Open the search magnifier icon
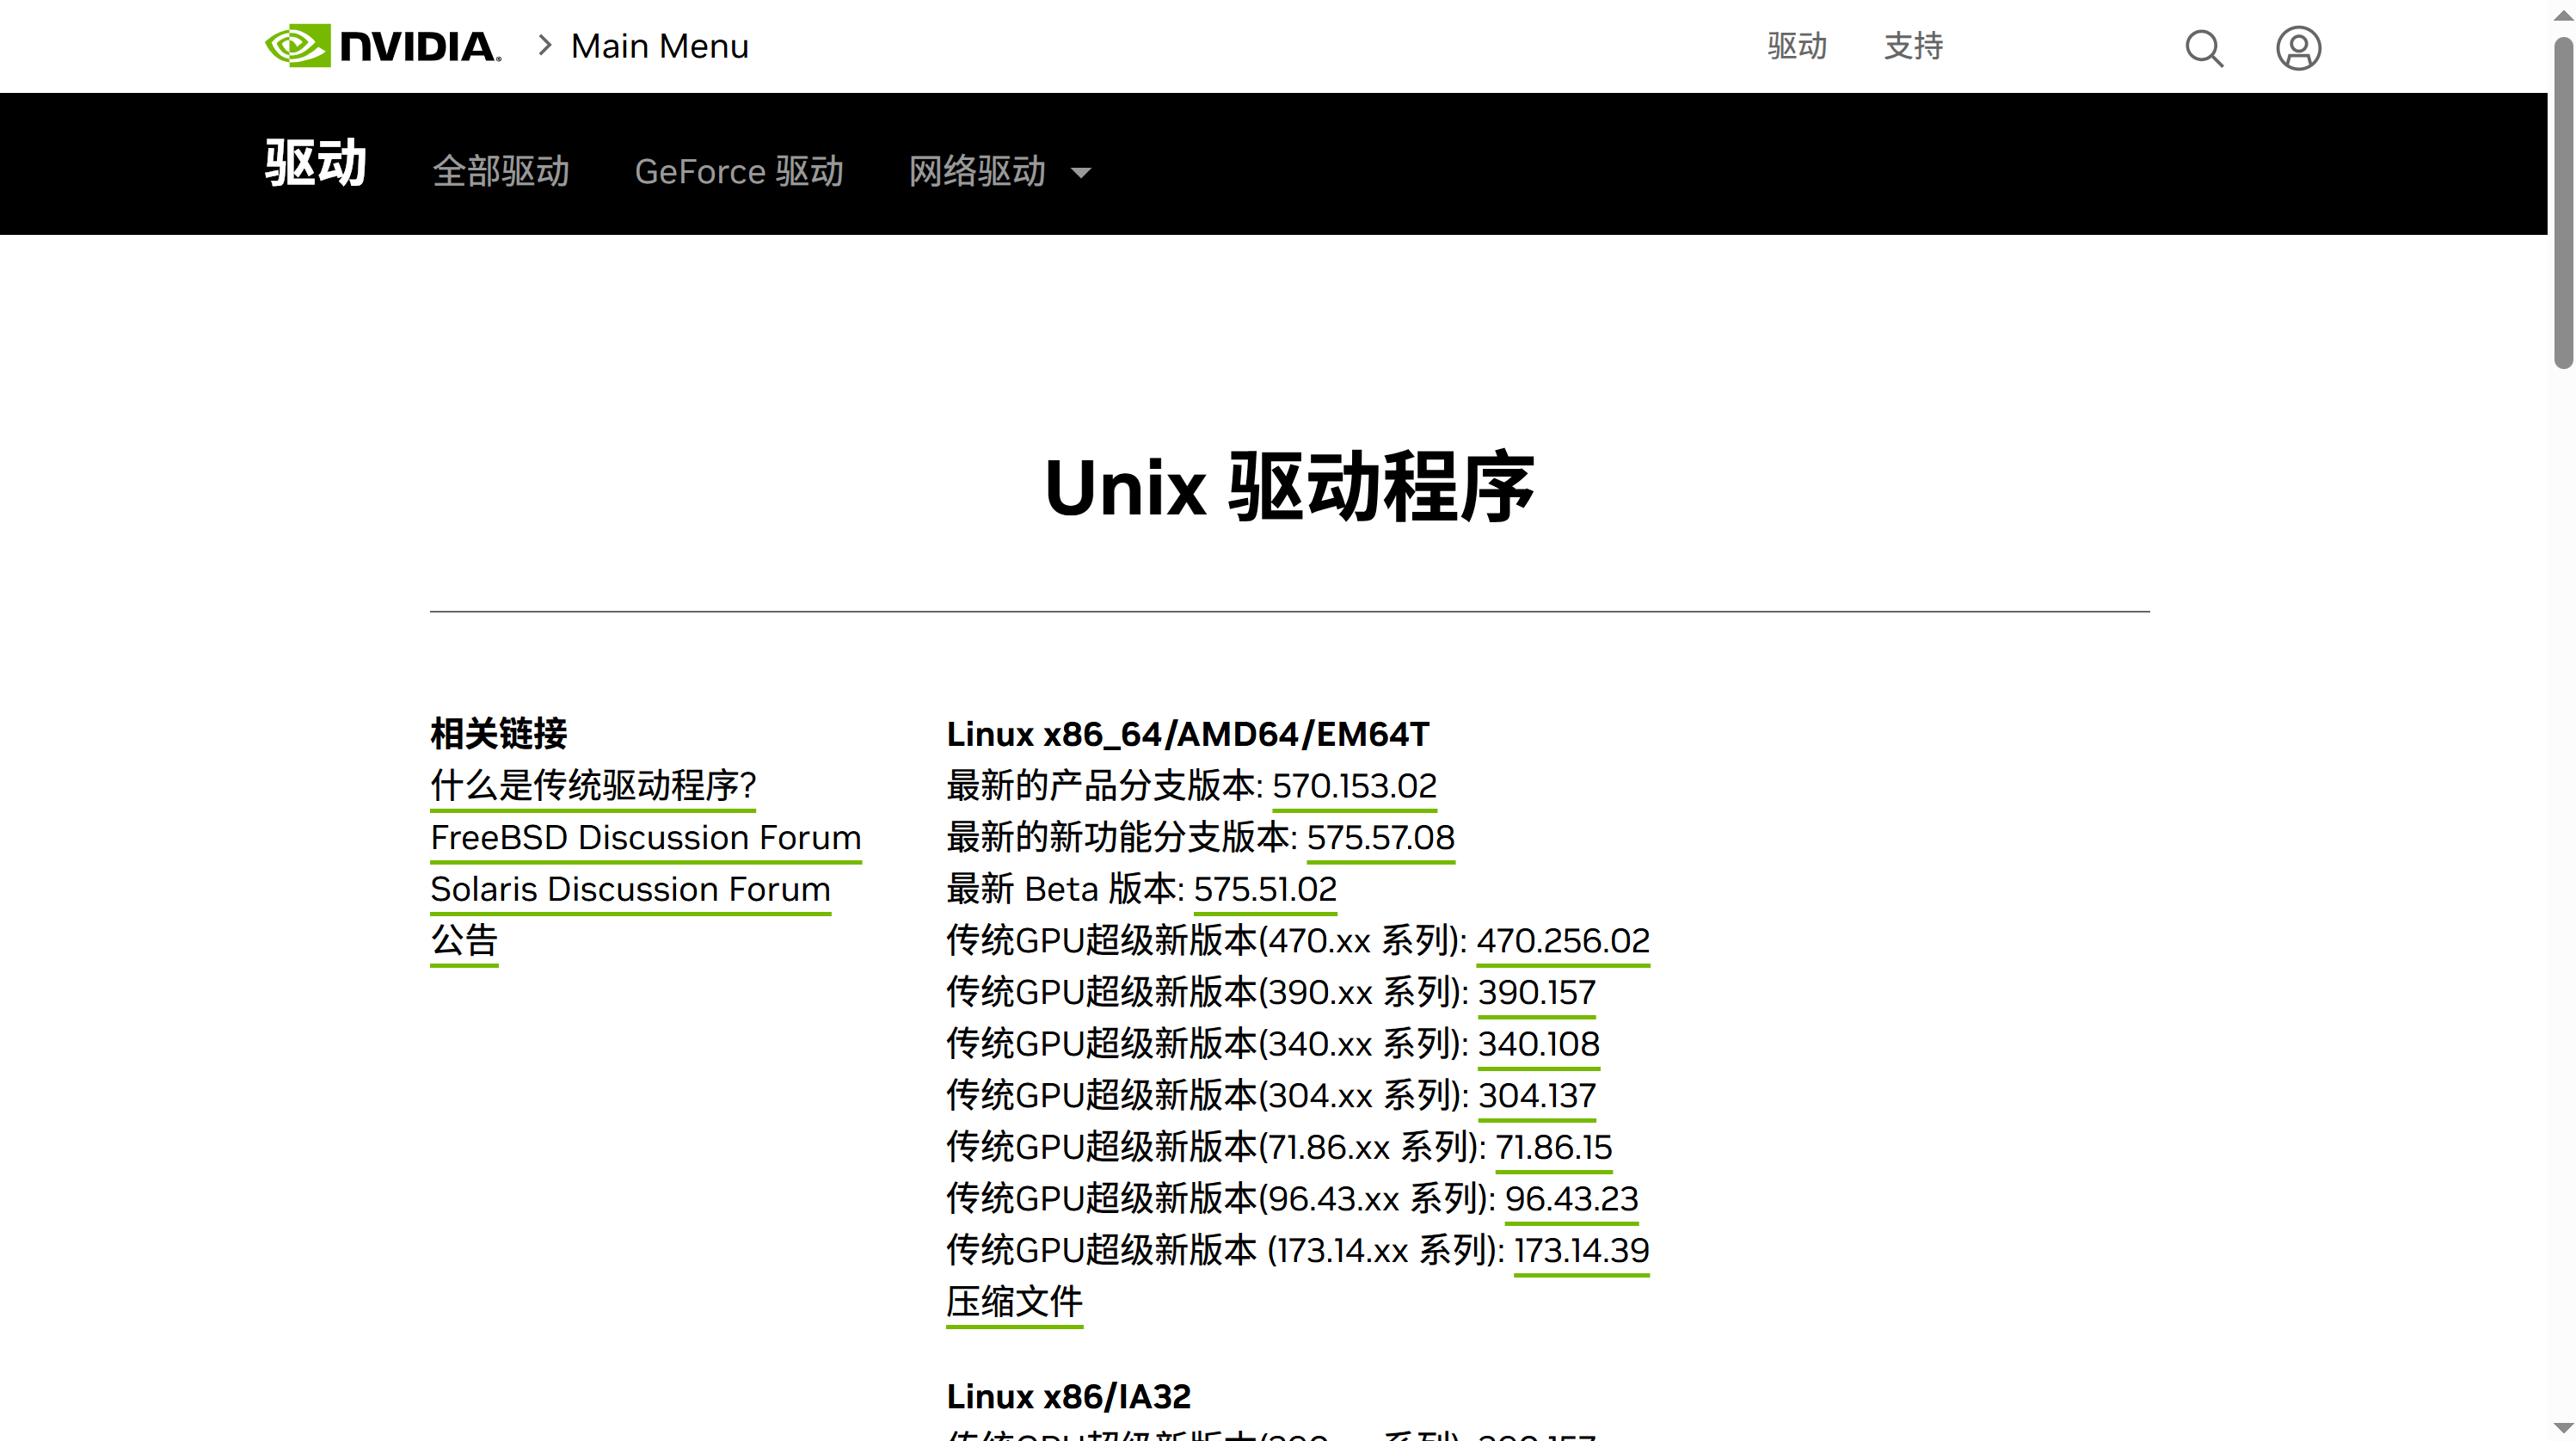Image resolution: width=2576 pixels, height=1441 pixels. pyautogui.click(x=2204, y=48)
